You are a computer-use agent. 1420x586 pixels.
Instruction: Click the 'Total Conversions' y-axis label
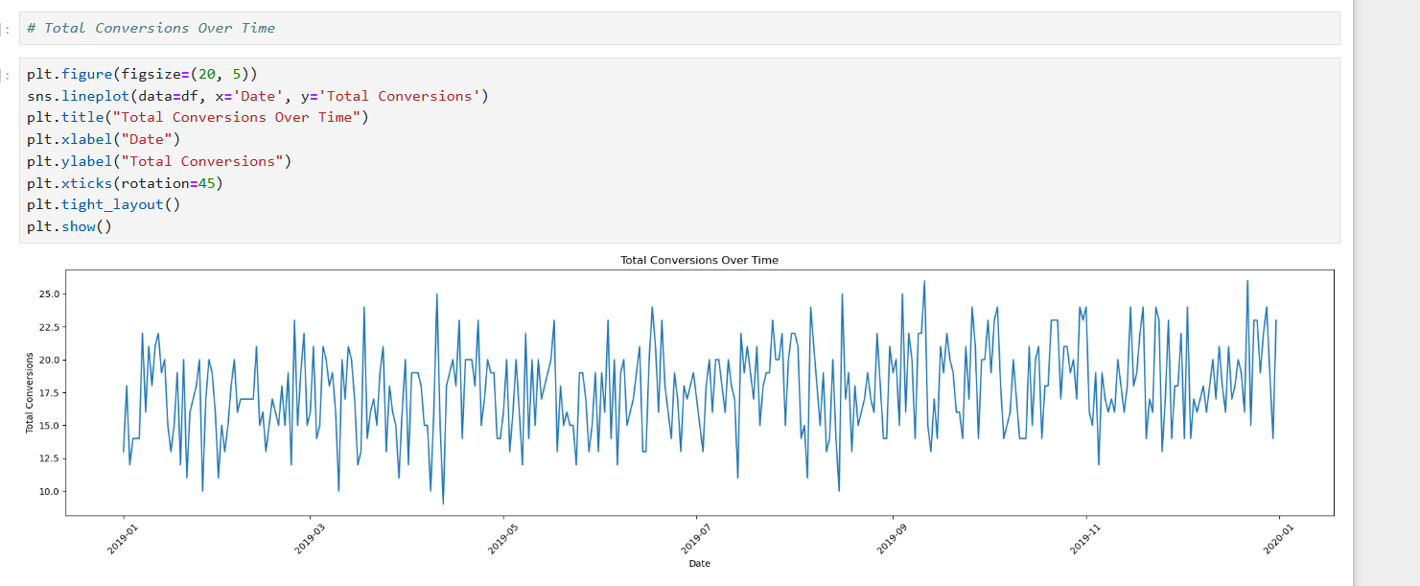[30, 392]
